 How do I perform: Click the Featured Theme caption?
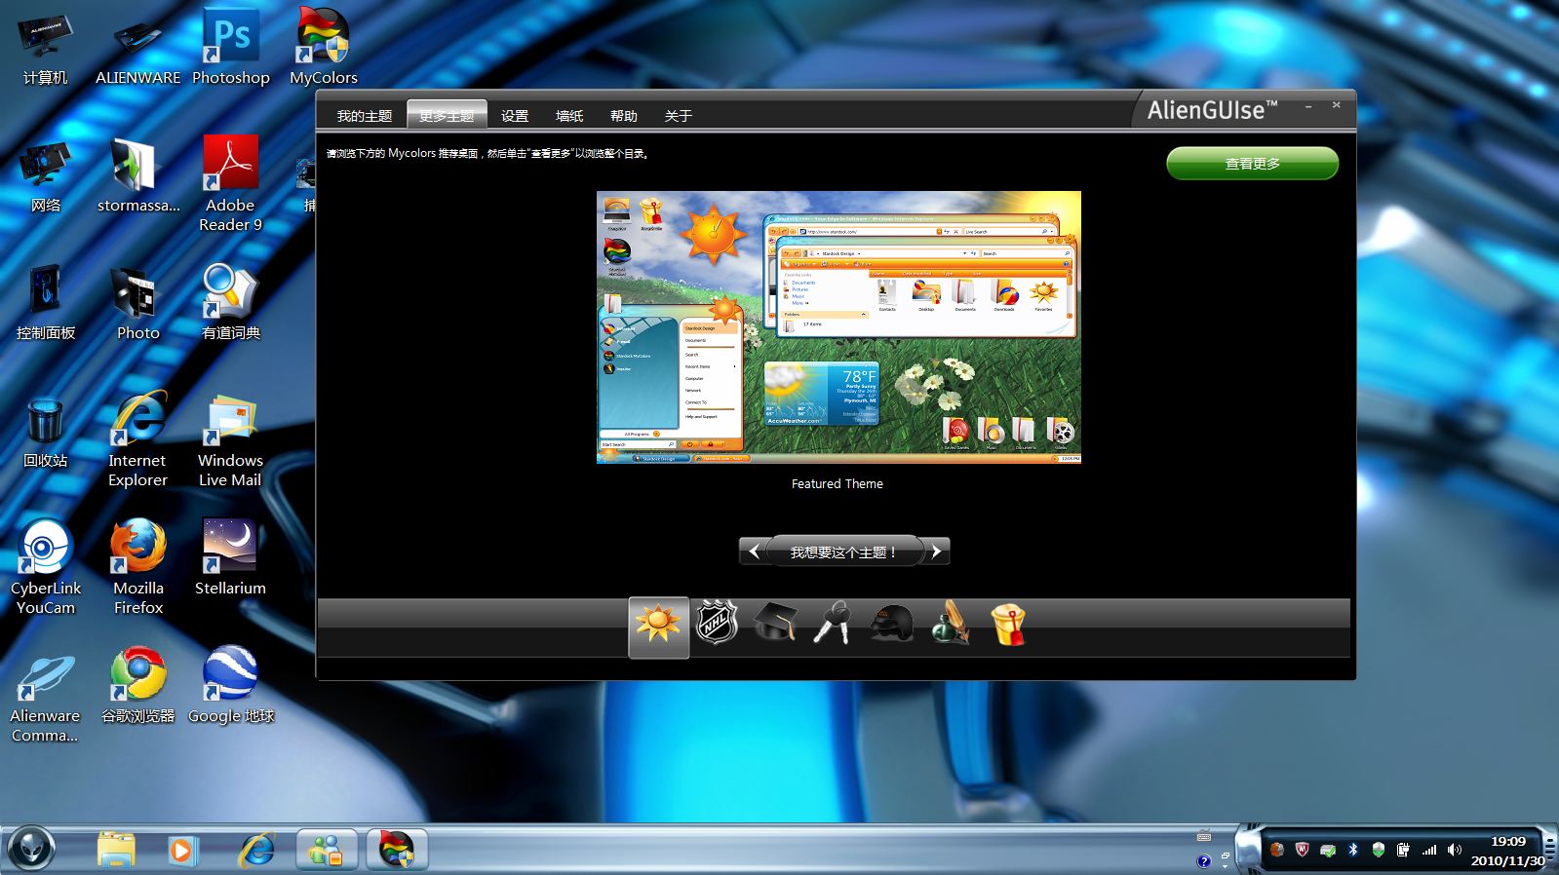pyautogui.click(x=838, y=483)
